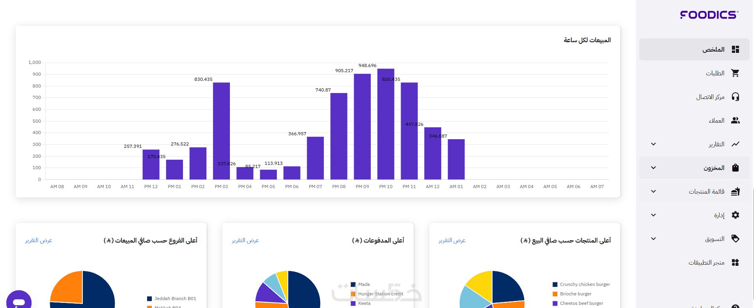Screen dimensions: 754x308
Task: Select the bag icon for المخزون
Action: 735,168
